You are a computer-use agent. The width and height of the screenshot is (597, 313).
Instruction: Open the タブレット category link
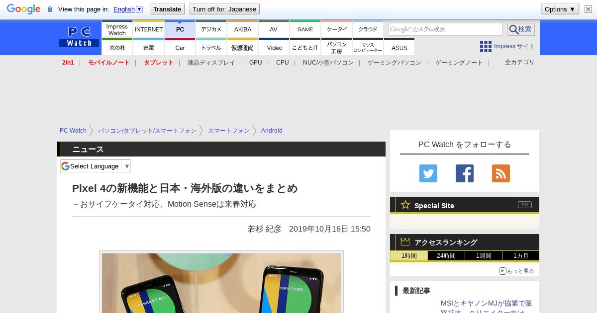click(x=159, y=63)
